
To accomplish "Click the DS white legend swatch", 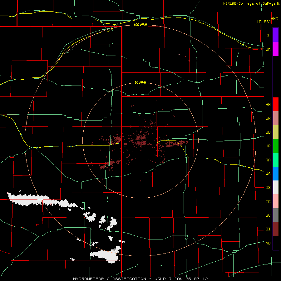I will click(x=276, y=187).
